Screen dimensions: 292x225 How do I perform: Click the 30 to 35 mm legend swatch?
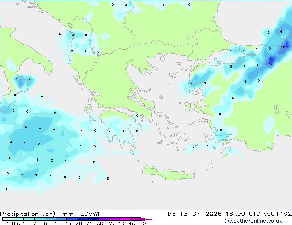pyautogui.click(x=103, y=219)
